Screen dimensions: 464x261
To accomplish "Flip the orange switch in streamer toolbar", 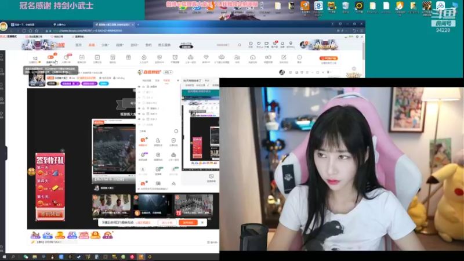I will [x=50, y=57].
